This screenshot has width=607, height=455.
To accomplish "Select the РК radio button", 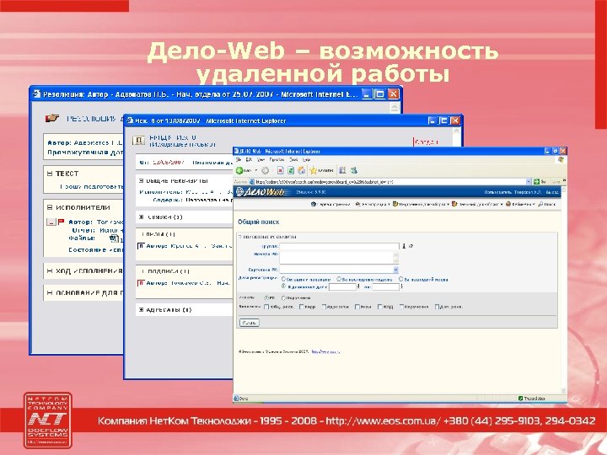I will [266, 298].
